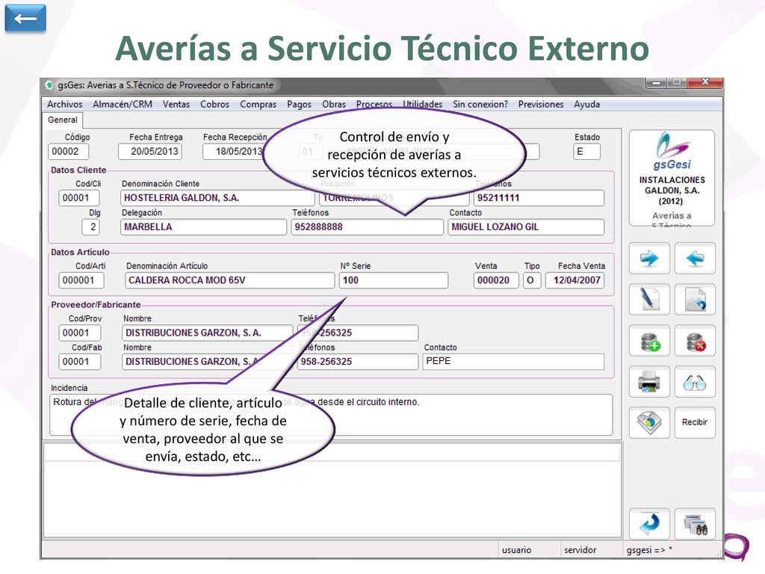Screen dimensions: 765x574
Task: Close the gsGes window
Action: point(704,82)
